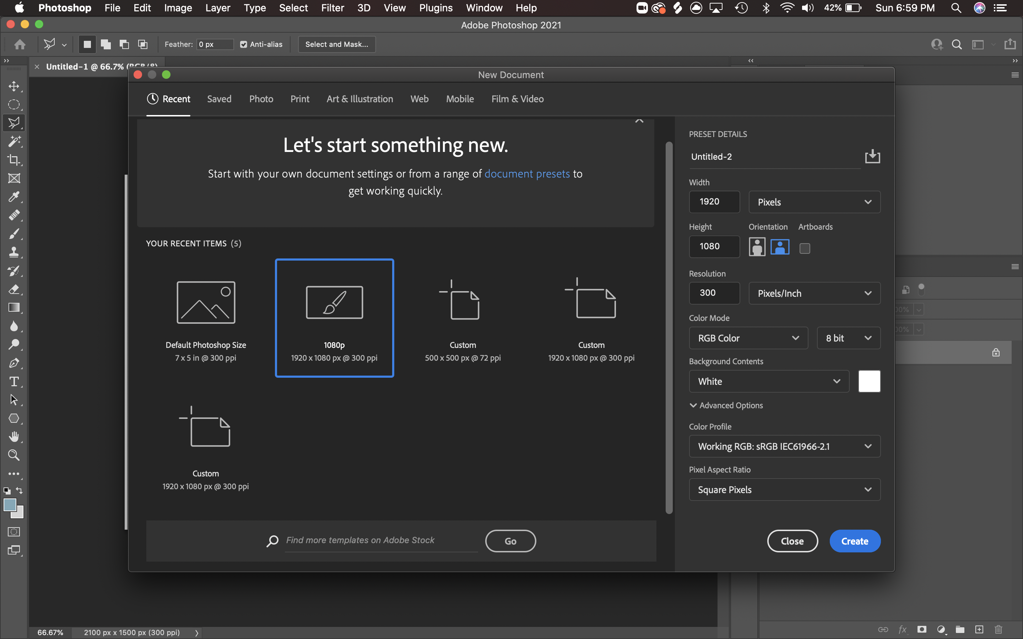Open the Pixels/Inch resolution dropdown
1023x639 pixels.
814,293
